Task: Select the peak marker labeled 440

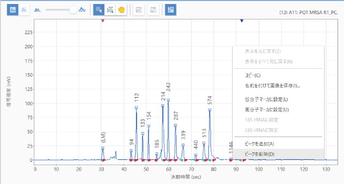Action: click(195, 155)
